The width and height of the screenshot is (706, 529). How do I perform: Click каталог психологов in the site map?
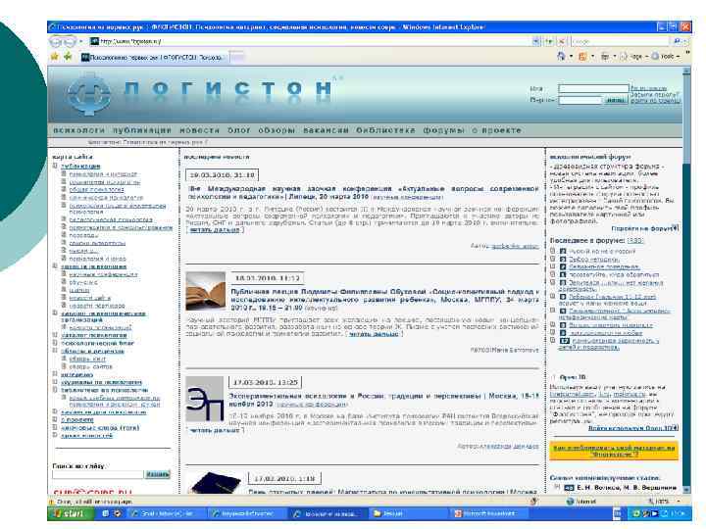(x=94, y=335)
